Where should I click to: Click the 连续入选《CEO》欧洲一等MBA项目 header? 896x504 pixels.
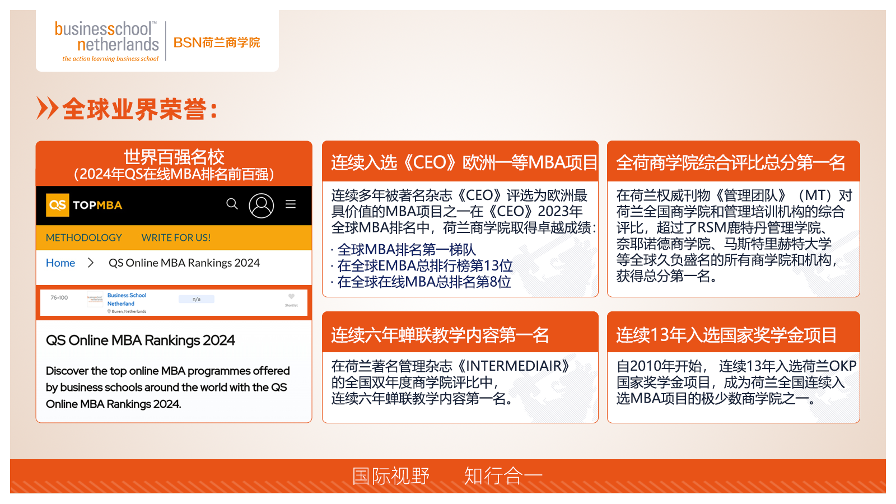tap(460, 162)
